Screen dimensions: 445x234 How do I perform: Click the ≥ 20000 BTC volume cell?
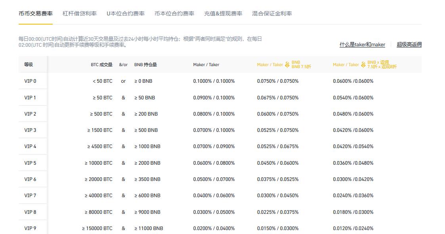coord(99,179)
